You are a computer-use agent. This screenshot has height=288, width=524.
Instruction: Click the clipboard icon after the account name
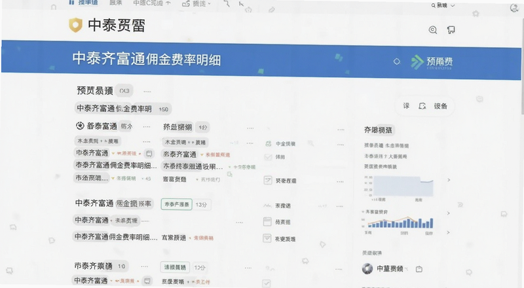(x=419, y=269)
